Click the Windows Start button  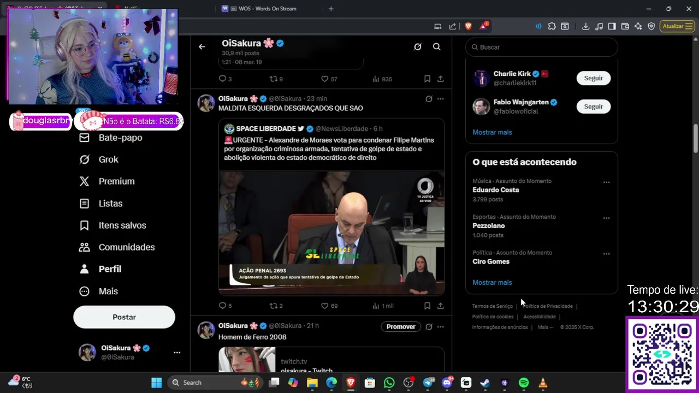(156, 383)
